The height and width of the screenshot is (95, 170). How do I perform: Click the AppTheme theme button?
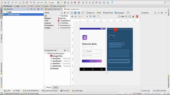(108, 13)
